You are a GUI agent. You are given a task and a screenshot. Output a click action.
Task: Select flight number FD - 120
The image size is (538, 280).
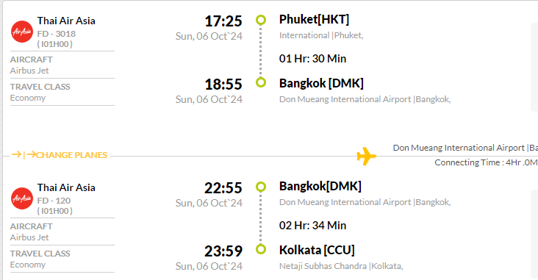(54, 201)
